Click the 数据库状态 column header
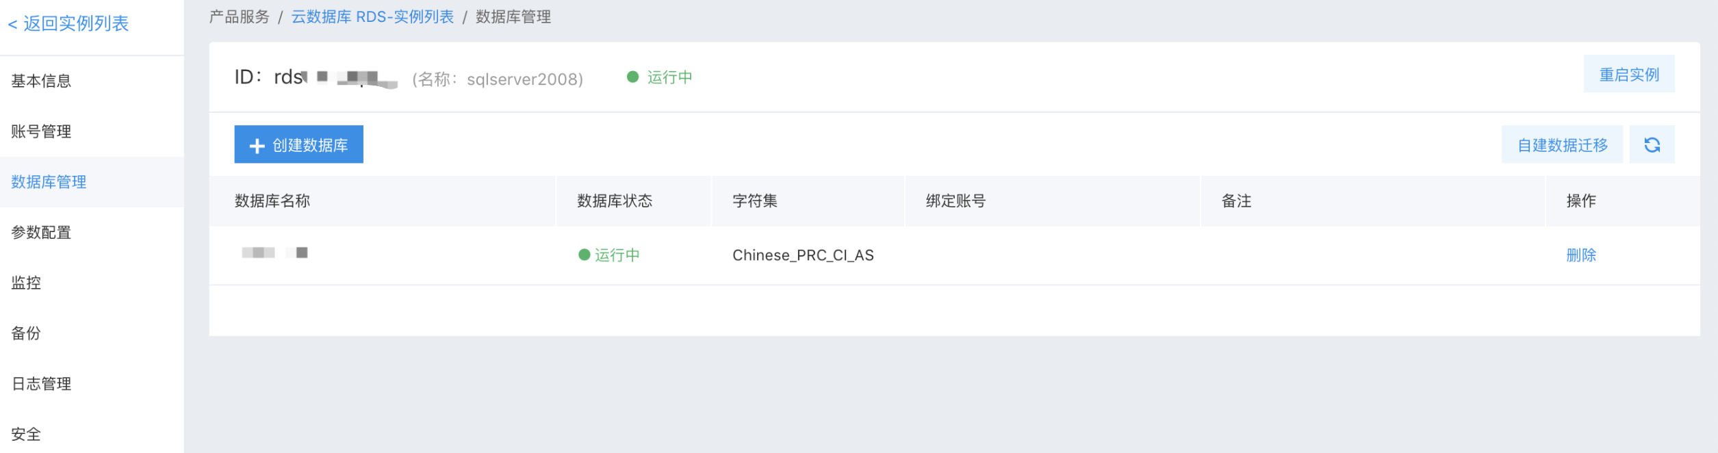The width and height of the screenshot is (1718, 453). [x=615, y=201]
